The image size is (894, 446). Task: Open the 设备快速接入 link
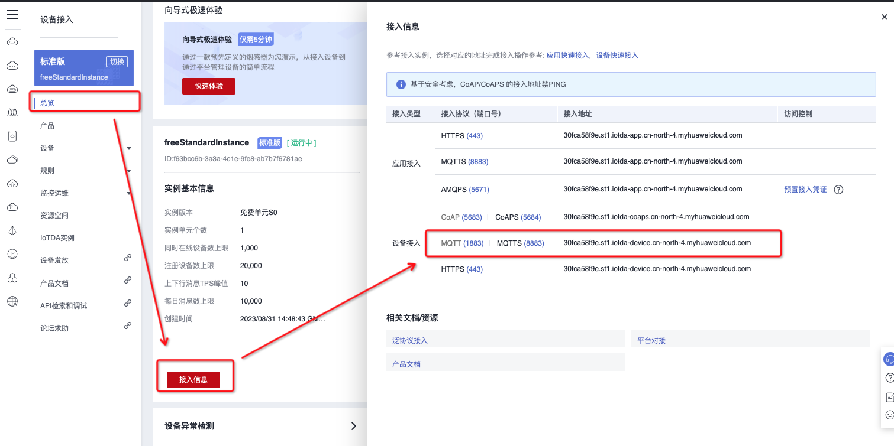click(x=617, y=55)
